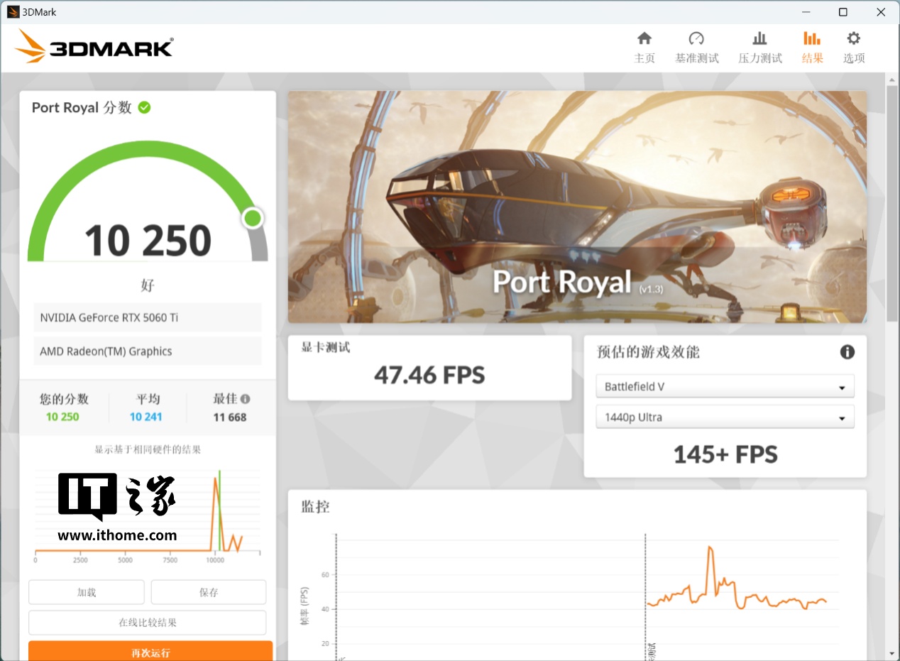Expand the Battlefield V game dropdown
The image size is (900, 661).
tap(725, 387)
